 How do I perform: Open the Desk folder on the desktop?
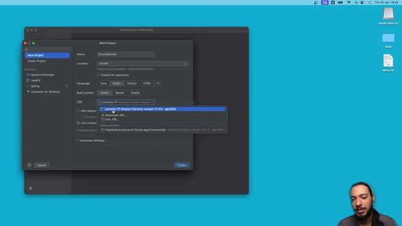pyautogui.click(x=388, y=38)
